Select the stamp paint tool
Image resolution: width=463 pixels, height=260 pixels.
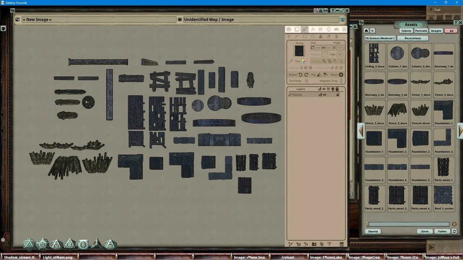point(320,36)
